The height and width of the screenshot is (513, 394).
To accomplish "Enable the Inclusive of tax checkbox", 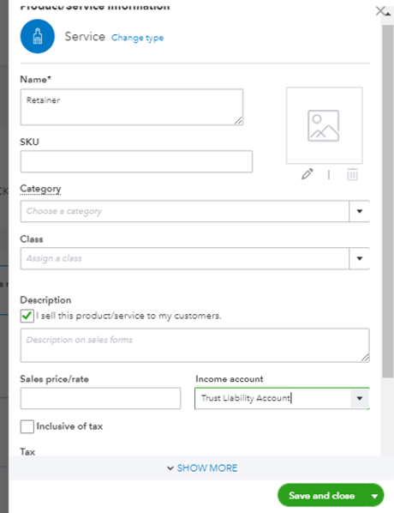I will point(27,426).
